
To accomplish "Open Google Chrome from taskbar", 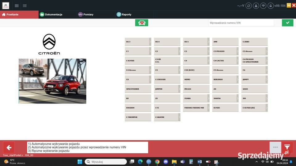I will click(157, 162).
